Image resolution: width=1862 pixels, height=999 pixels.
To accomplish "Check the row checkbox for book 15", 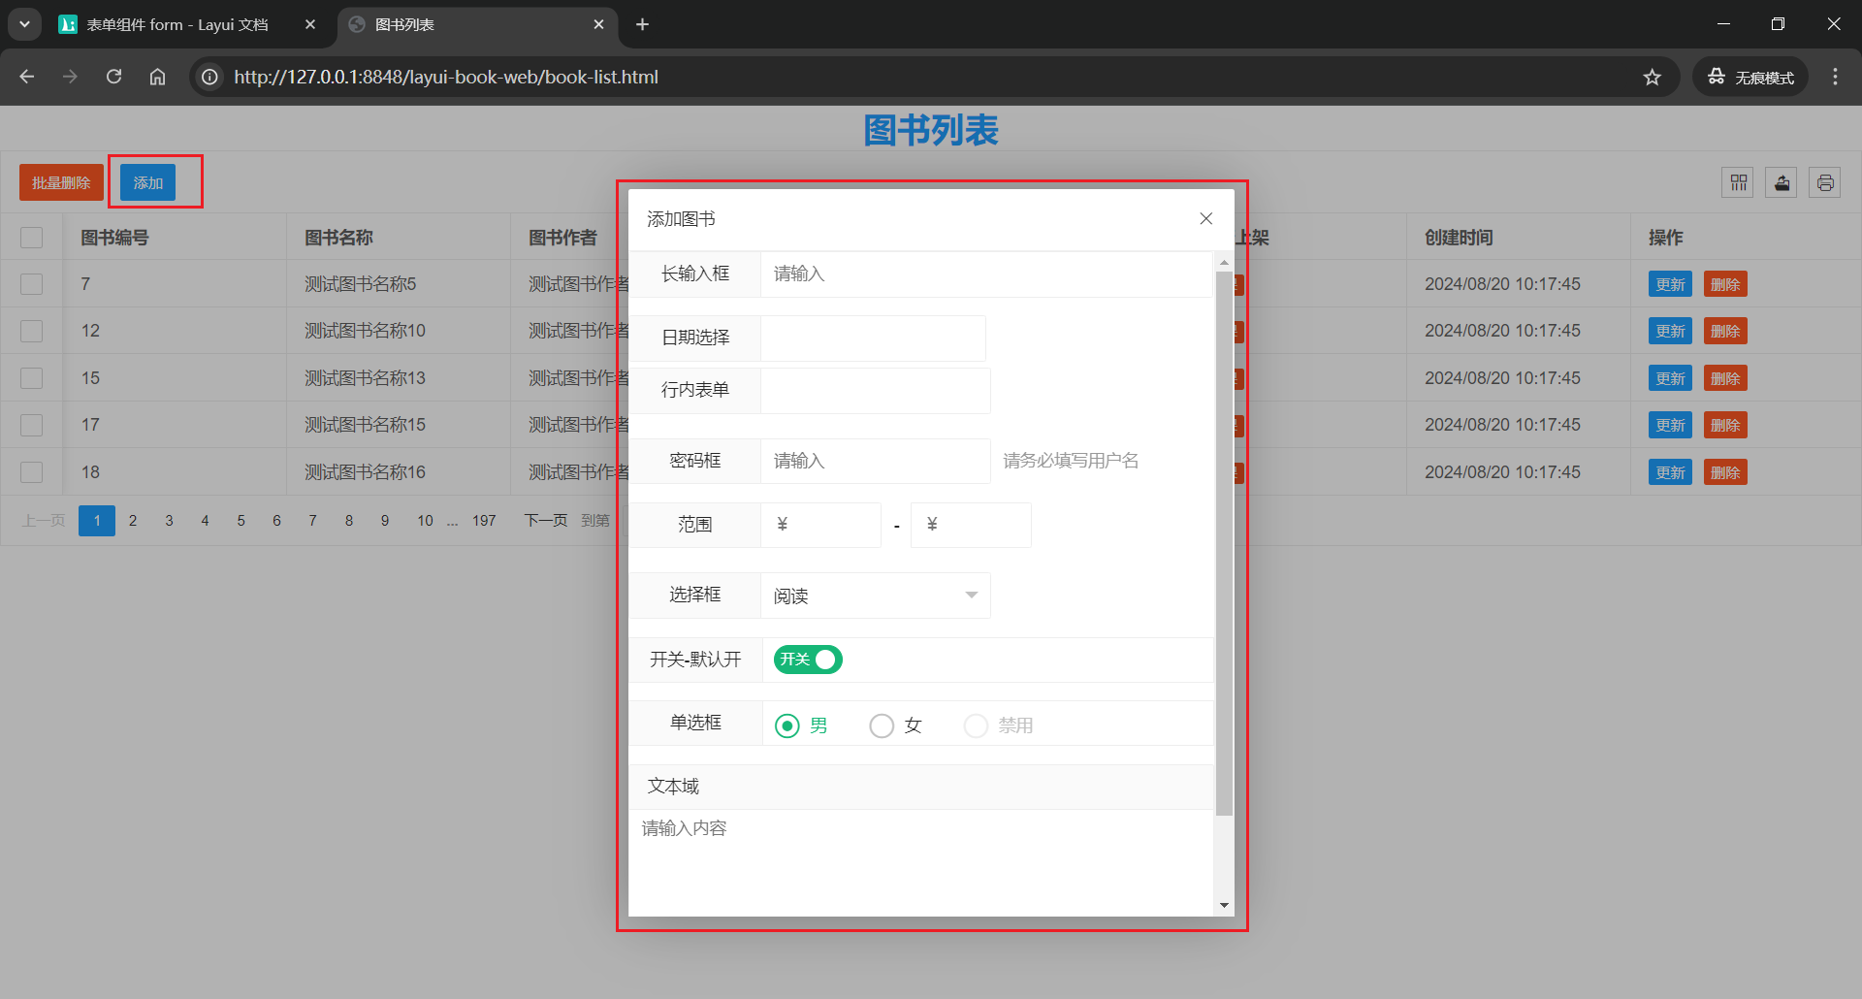I will 32,378.
